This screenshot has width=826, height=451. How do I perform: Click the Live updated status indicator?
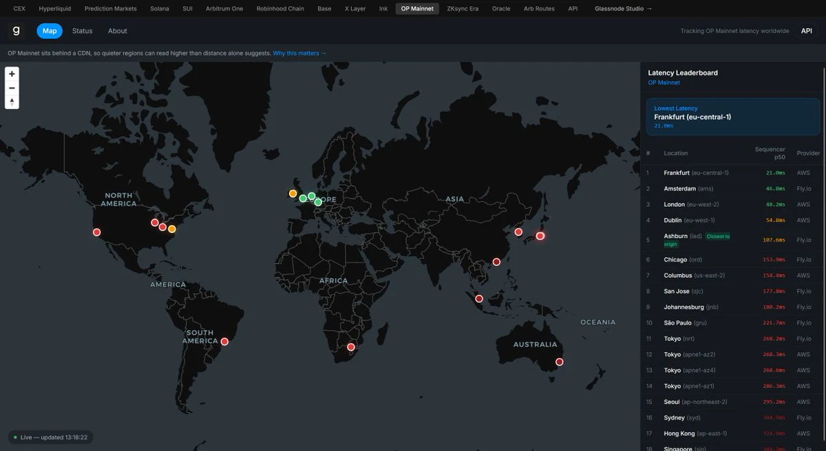tap(51, 437)
